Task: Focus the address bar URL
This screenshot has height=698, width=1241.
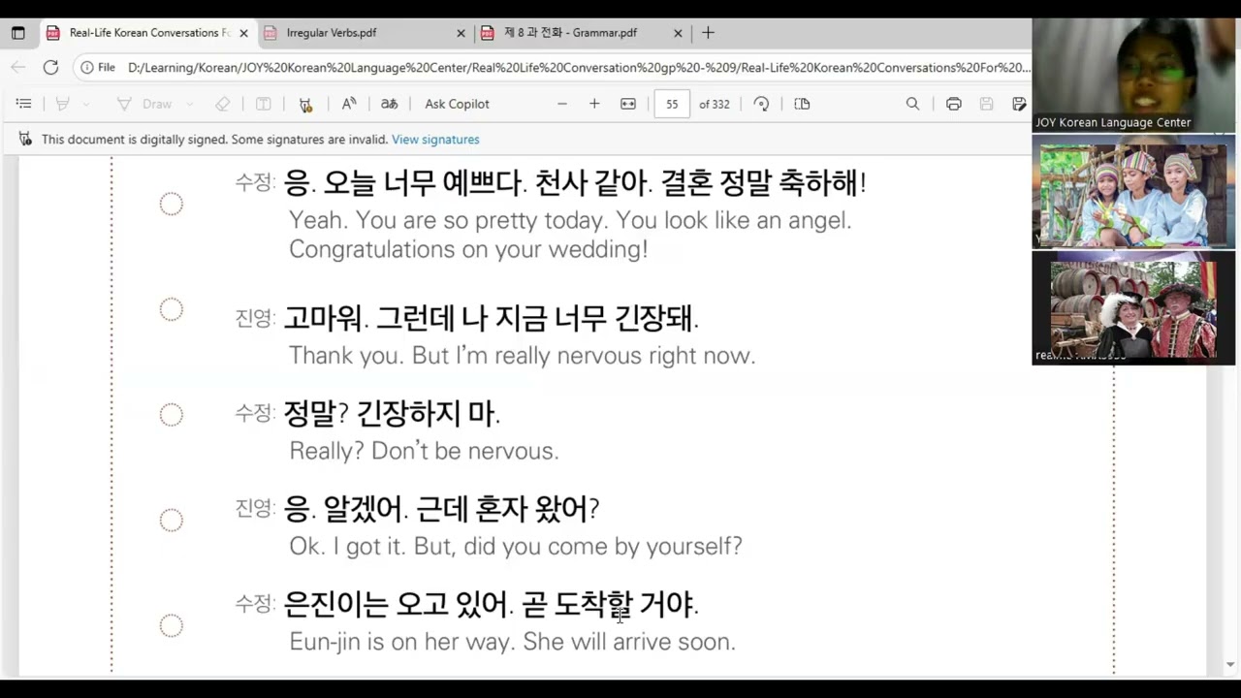Action: [579, 67]
